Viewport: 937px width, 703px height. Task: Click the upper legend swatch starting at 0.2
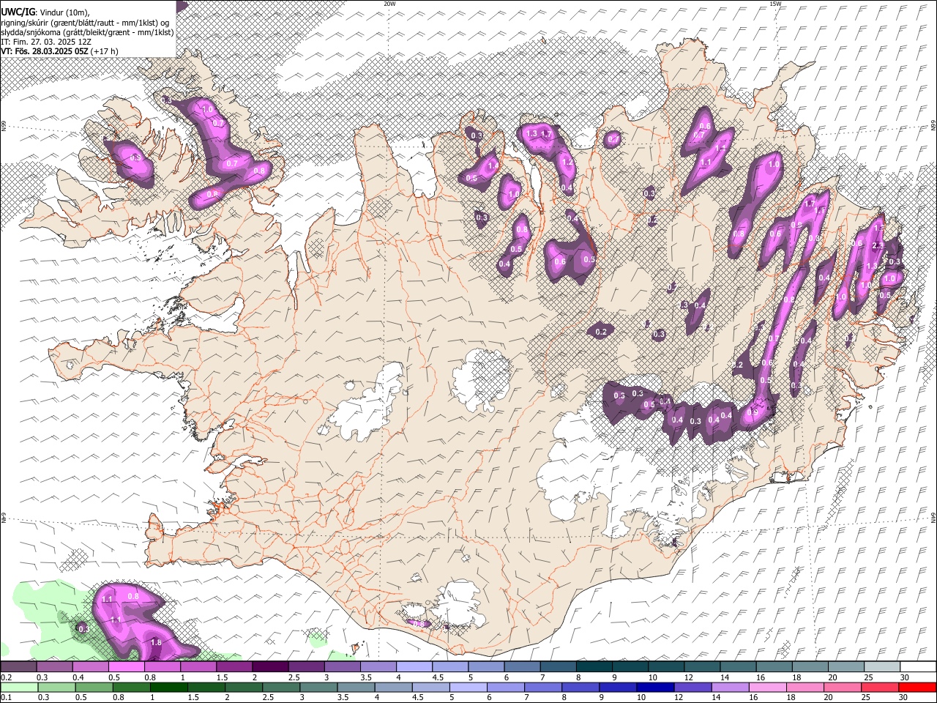click(x=19, y=667)
